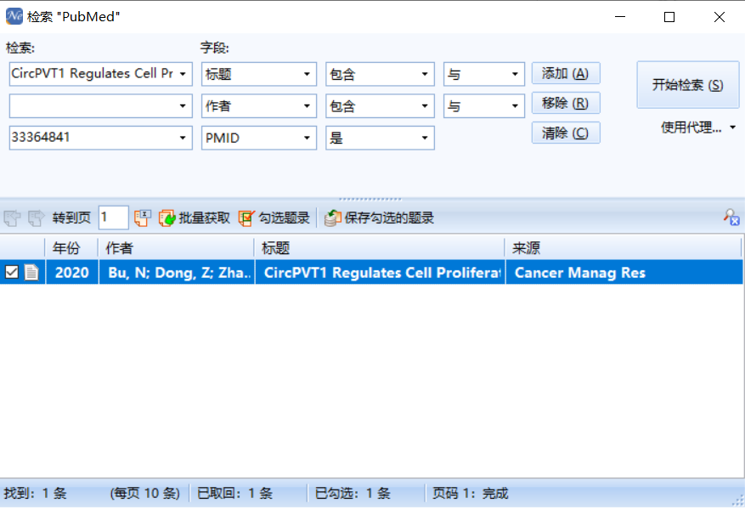Screen dimensions: 745x515
Task: Click the 保存勾选的题录 save icon
Action: tap(333, 218)
